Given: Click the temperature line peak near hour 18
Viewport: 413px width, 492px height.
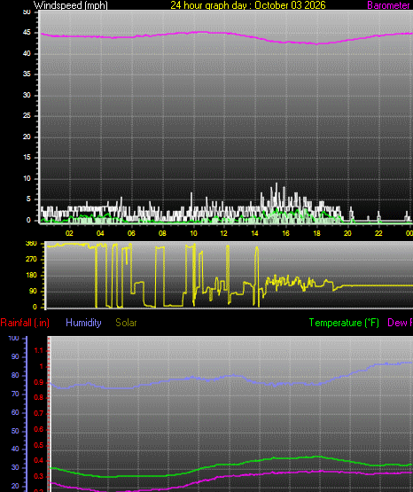Looking at the screenshot, I should 317,457.
